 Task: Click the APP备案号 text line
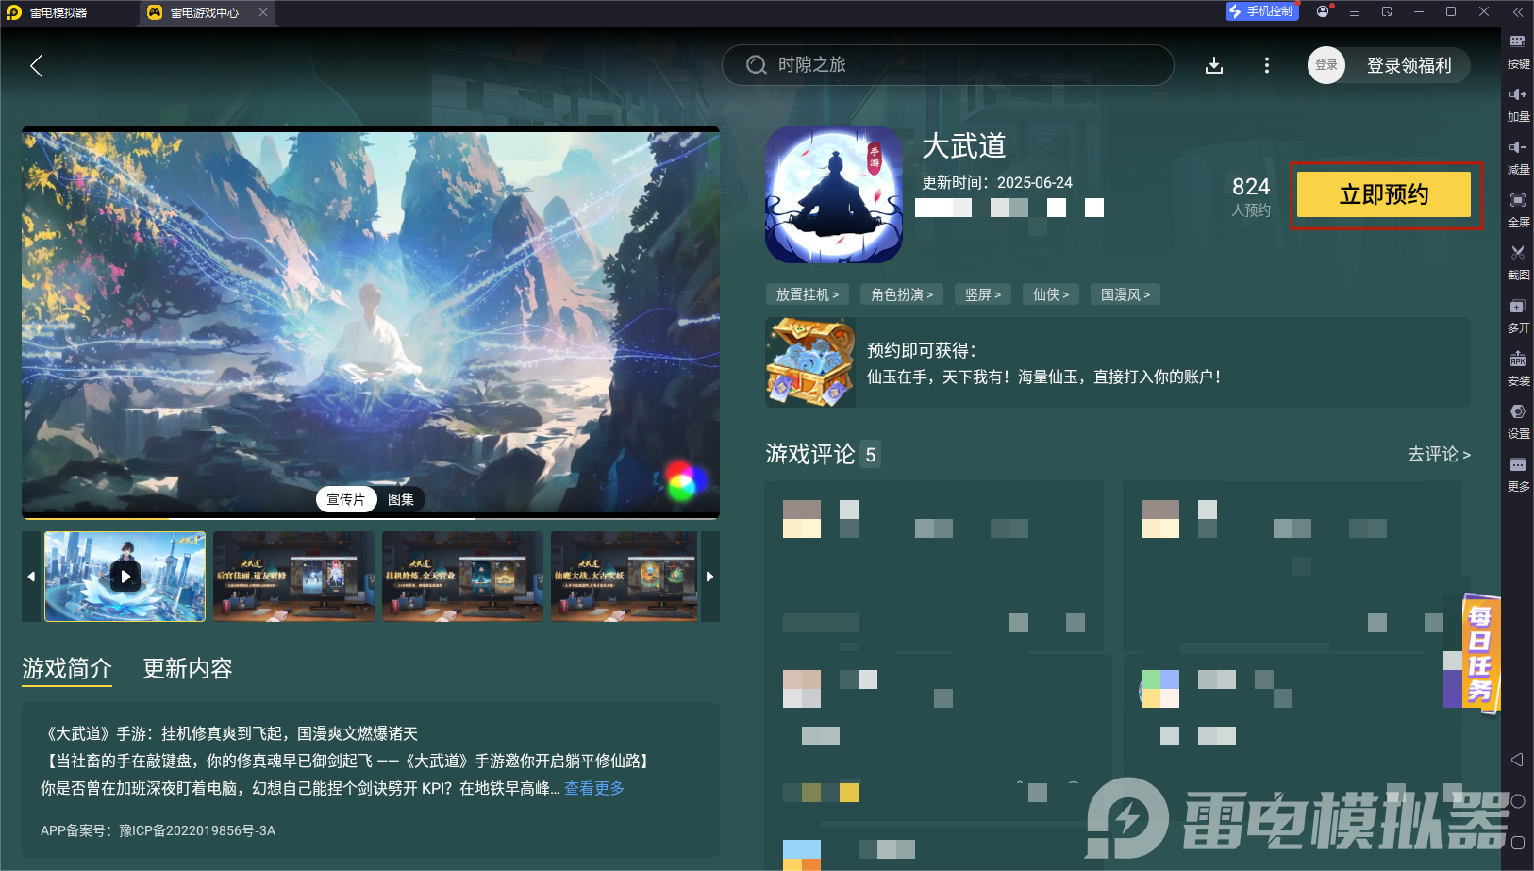[x=158, y=830]
